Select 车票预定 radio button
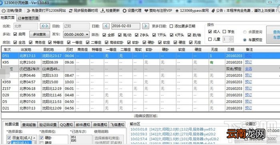Viewport: 280px width, 145px height. [x=245, y=40]
